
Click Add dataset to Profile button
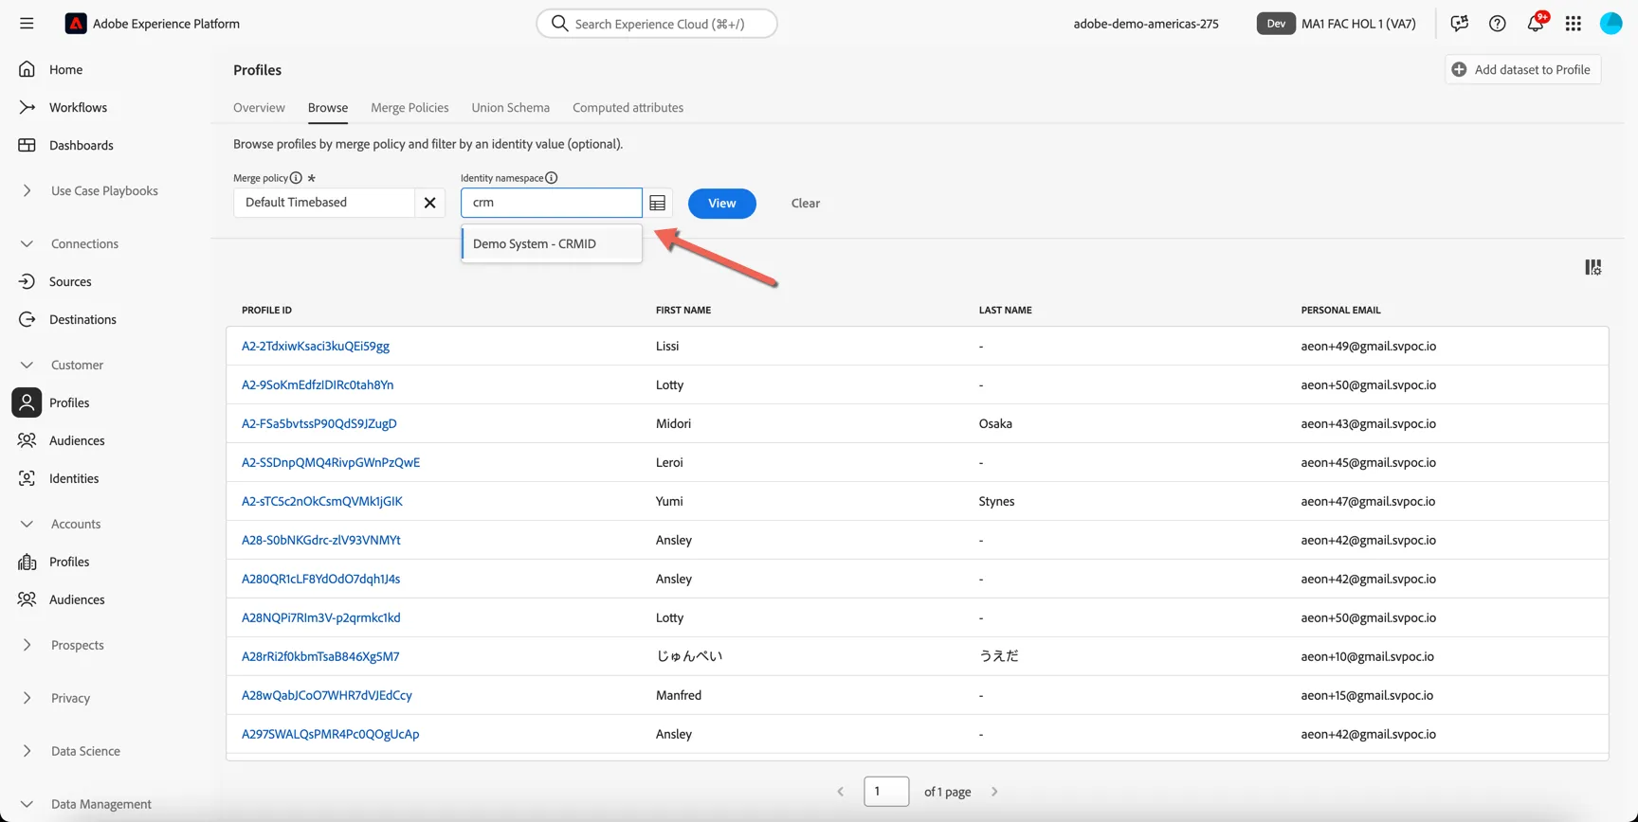click(1522, 69)
